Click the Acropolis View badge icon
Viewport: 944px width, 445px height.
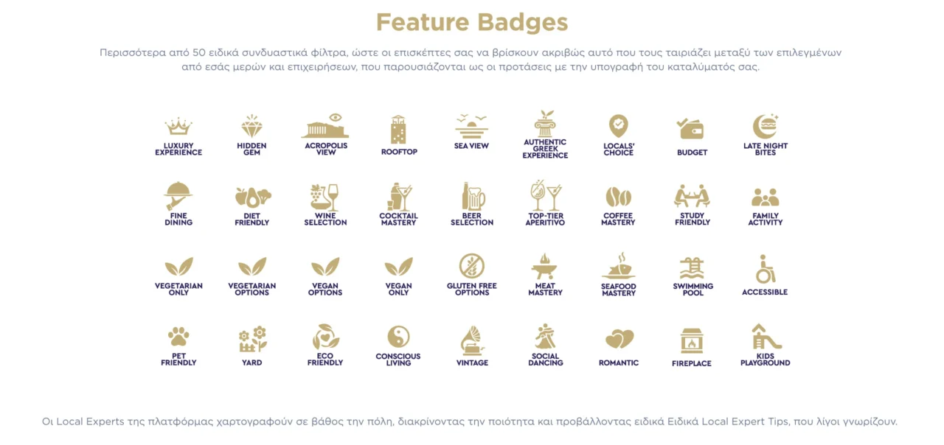(x=325, y=126)
